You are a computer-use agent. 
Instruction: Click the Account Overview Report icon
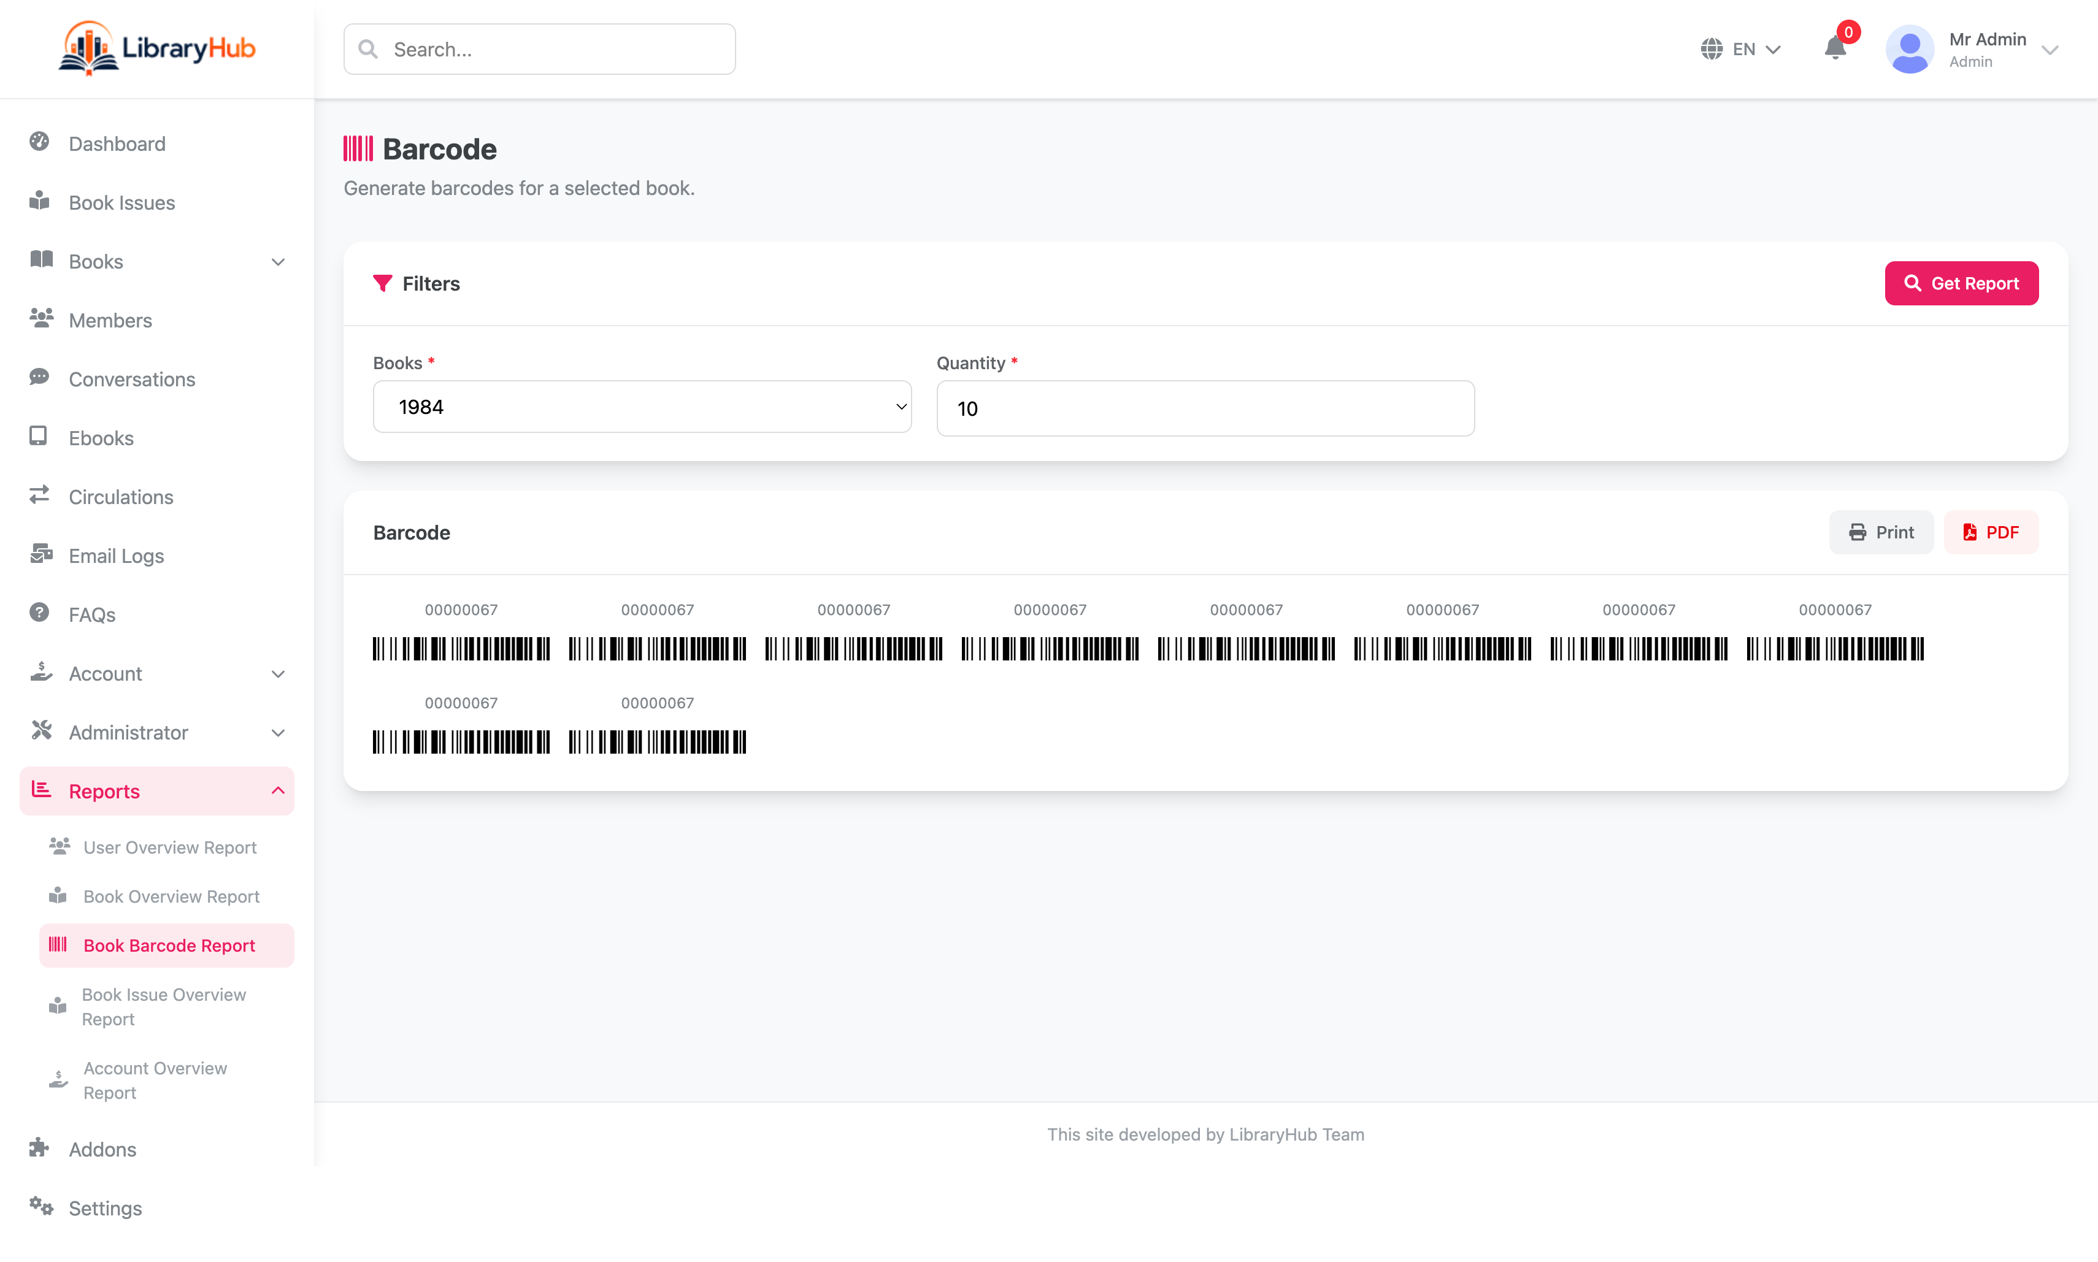click(58, 1079)
